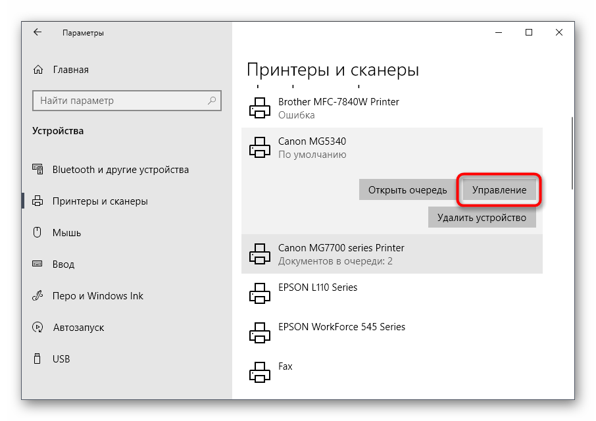This screenshot has height=421, width=596.
Task: Click the Мышь mouse icon
Action: 37,232
